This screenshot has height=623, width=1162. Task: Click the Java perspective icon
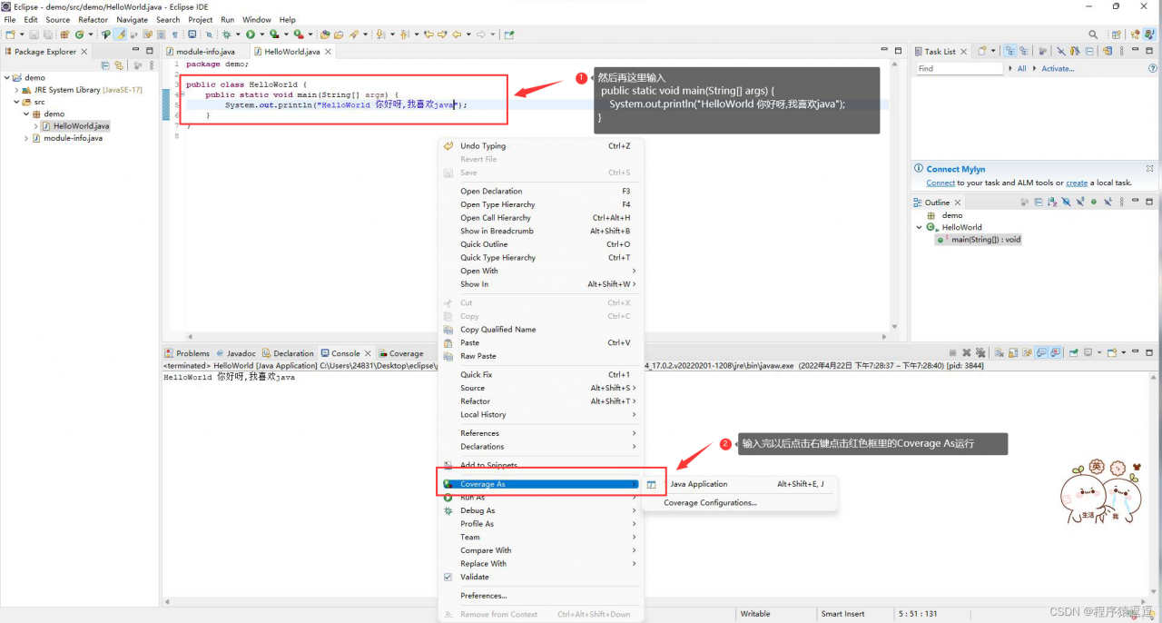(1149, 35)
